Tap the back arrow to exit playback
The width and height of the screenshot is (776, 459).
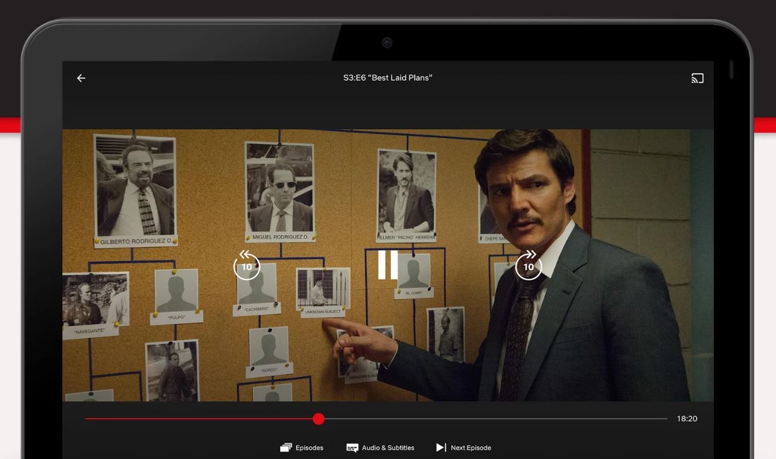81,78
